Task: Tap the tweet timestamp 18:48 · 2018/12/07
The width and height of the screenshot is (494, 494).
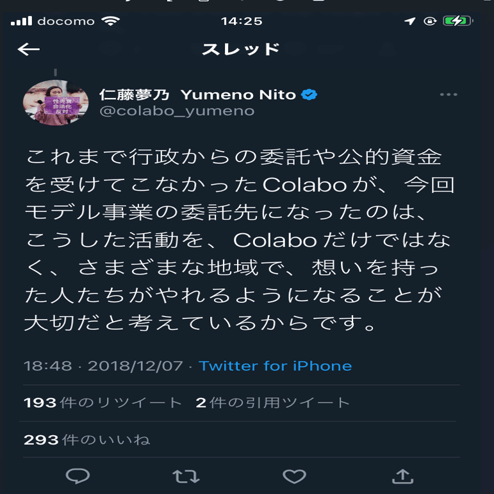Action: [103, 366]
